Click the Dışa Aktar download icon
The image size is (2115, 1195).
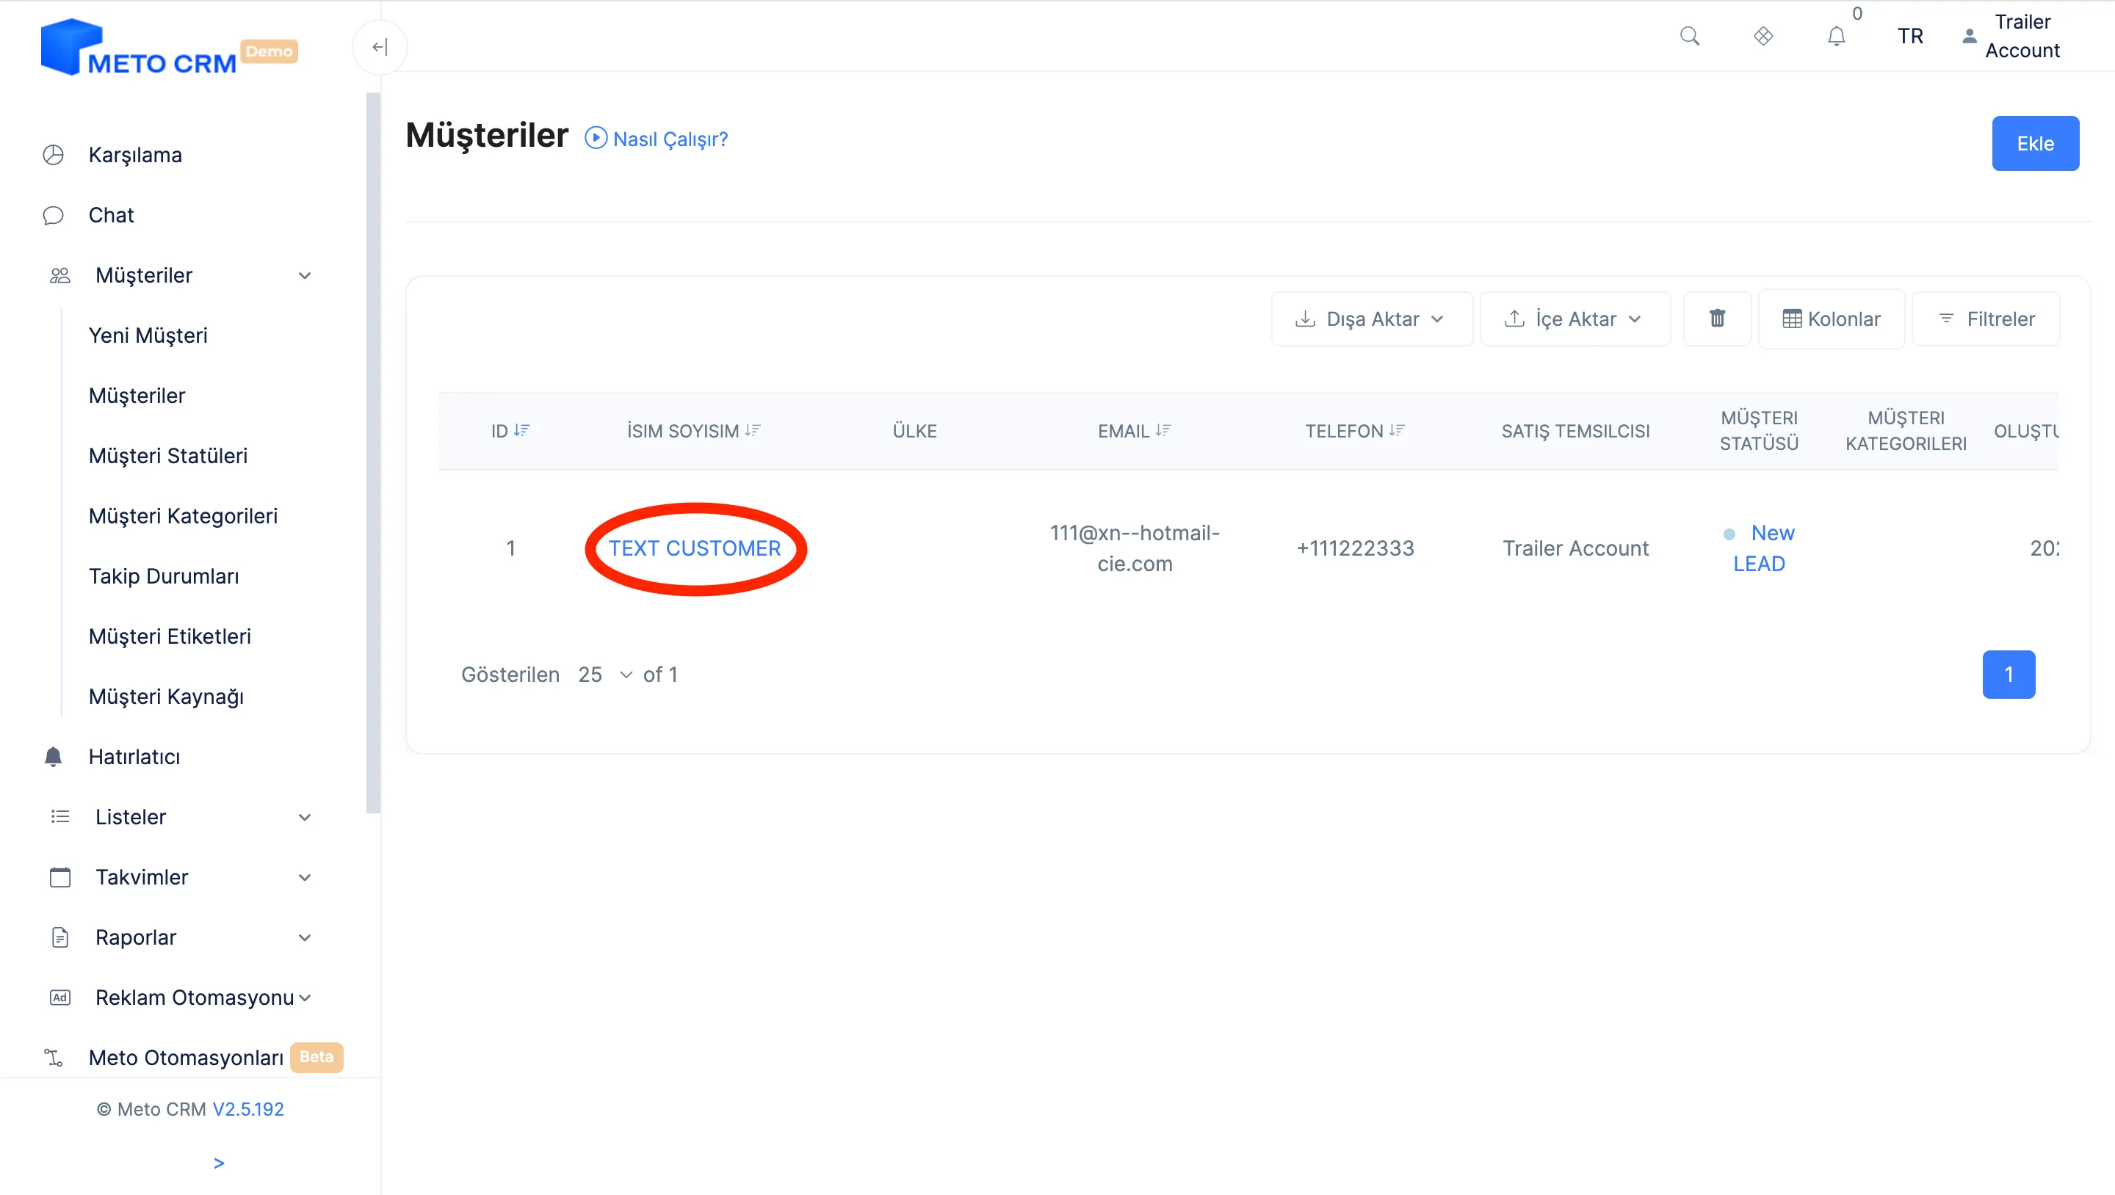coord(1306,319)
